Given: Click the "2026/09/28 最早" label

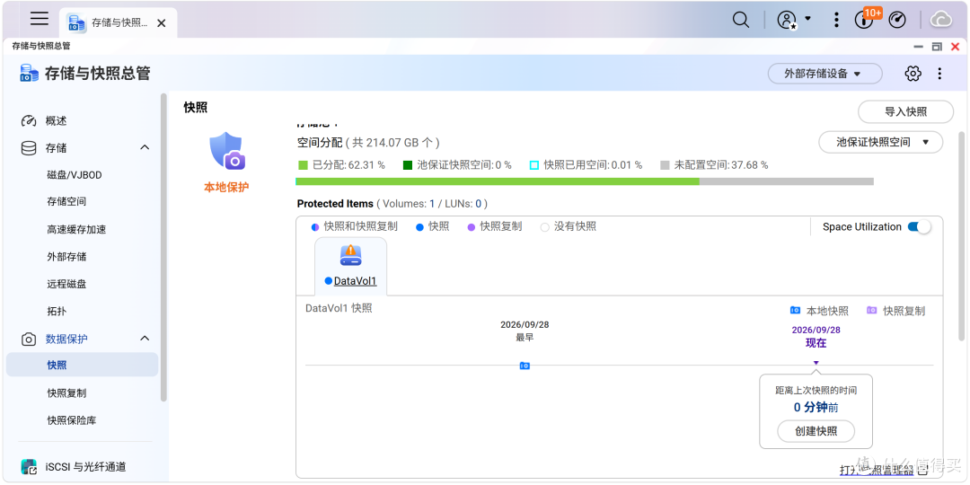Looking at the screenshot, I should tap(525, 331).
